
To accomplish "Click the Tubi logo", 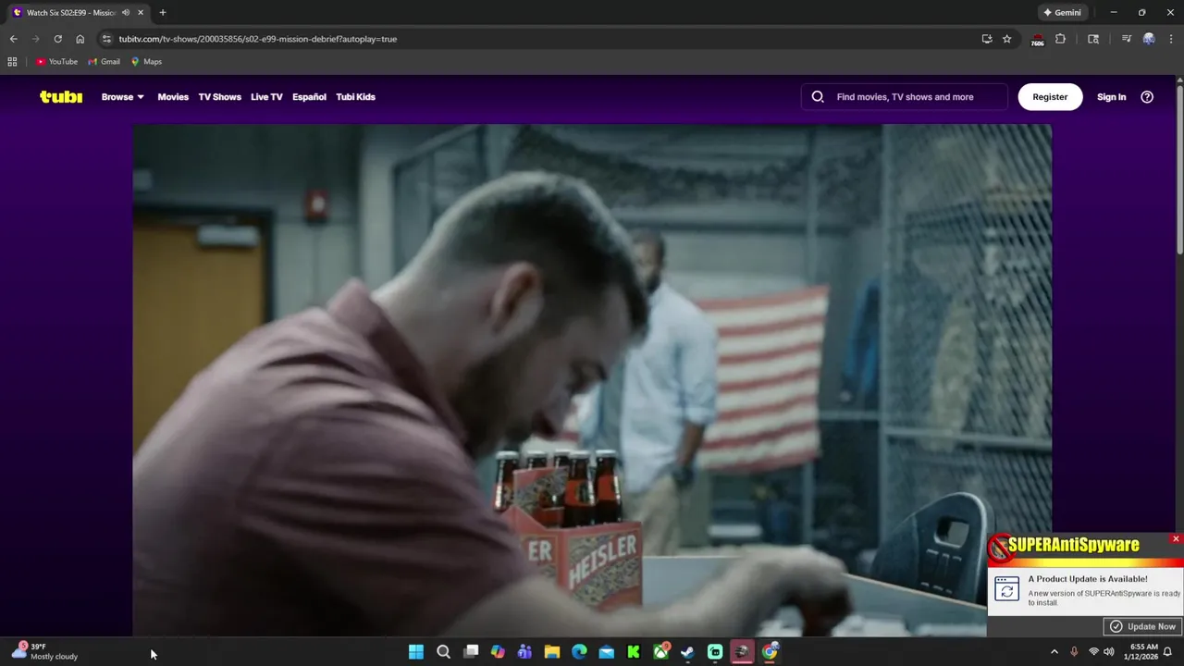I will [x=61, y=96].
